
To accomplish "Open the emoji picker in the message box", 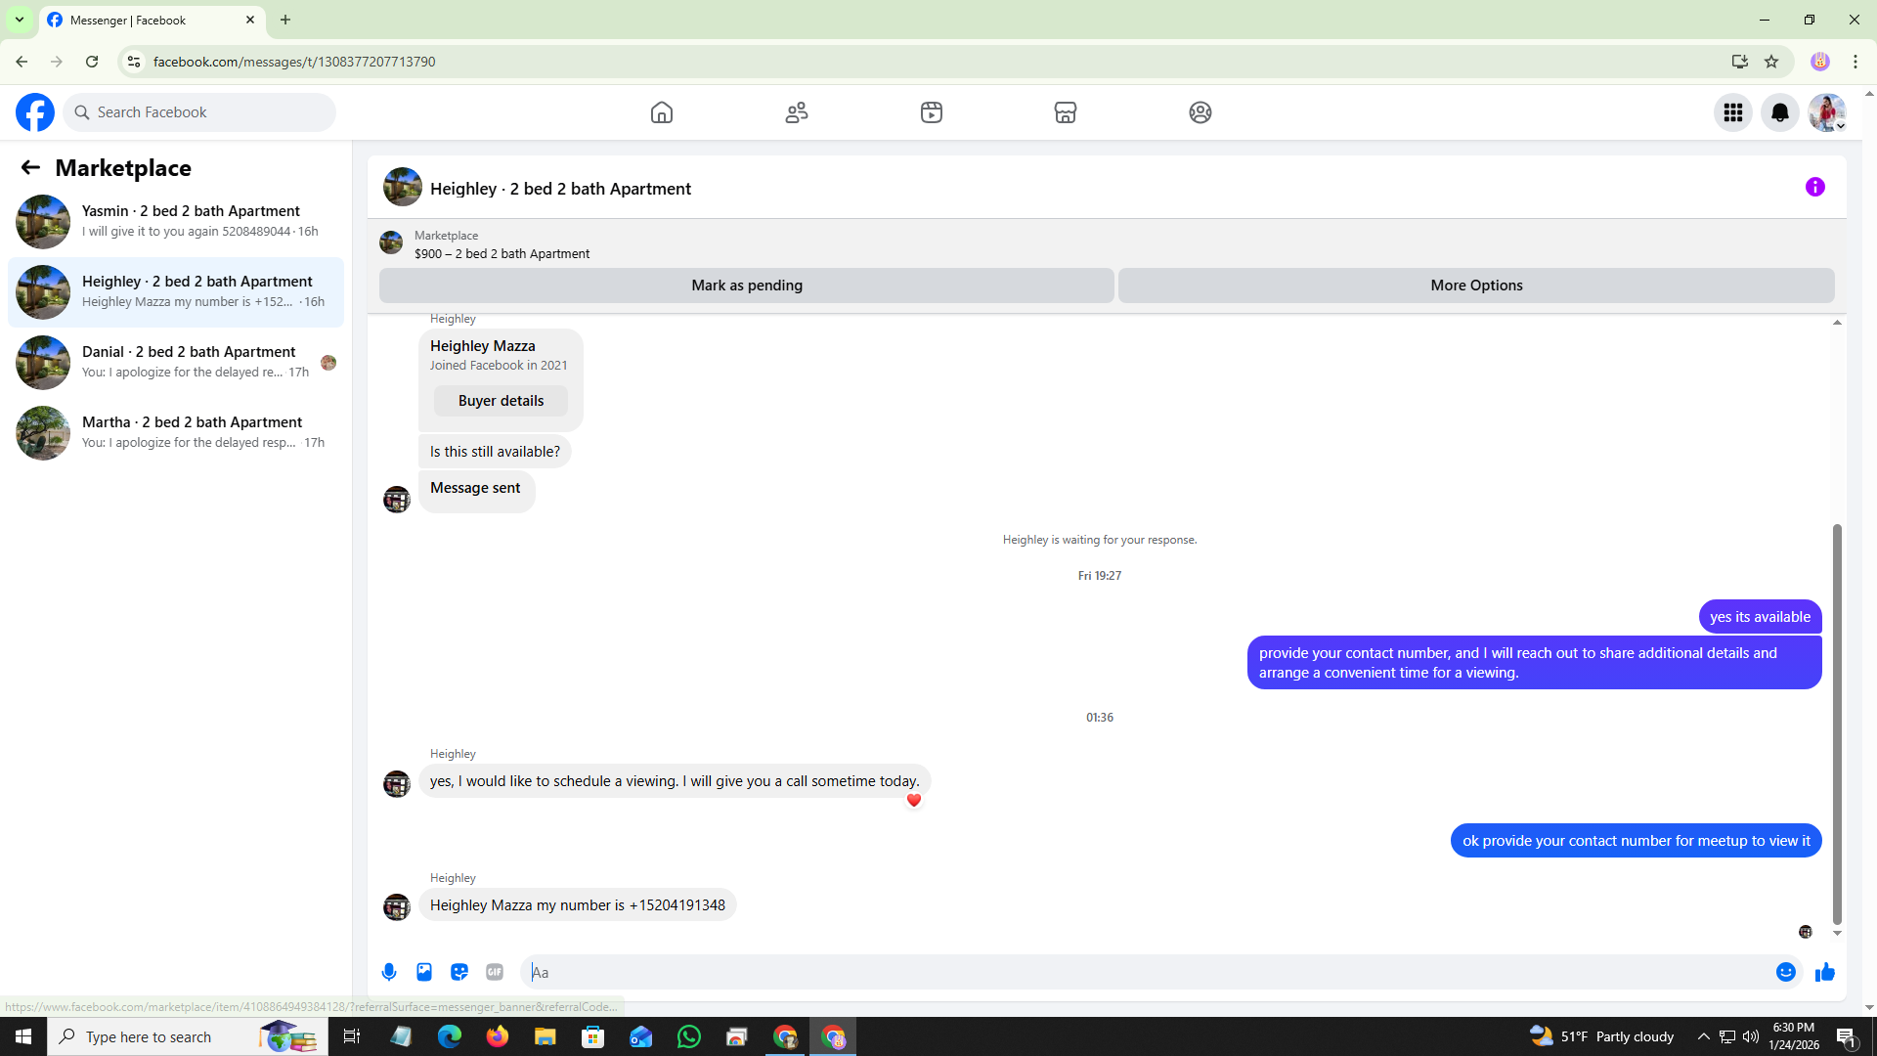I will coord(1785,972).
